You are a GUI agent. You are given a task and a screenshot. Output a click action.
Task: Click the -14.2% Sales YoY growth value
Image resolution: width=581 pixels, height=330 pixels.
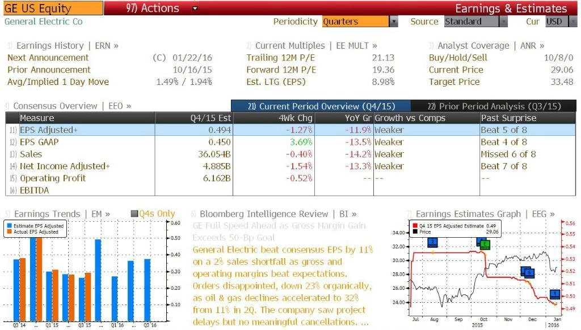coord(358,154)
